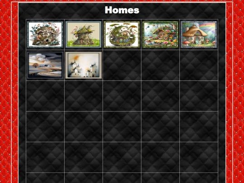Click the lone tree in gray landscape picture
The image size is (244, 183).
pos(36,65)
